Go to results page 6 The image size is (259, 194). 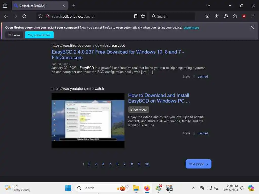[x=118, y=164]
